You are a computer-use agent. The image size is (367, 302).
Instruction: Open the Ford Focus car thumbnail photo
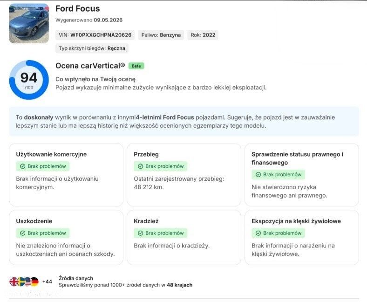click(29, 23)
